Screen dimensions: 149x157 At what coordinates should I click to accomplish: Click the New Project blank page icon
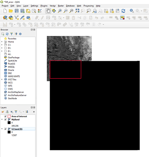click(5, 11)
